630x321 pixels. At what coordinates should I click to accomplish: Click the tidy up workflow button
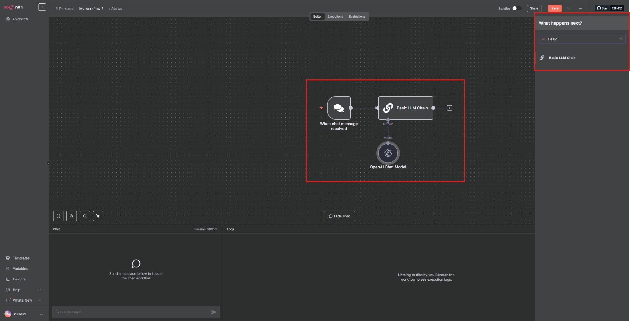(x=98, y=216)
